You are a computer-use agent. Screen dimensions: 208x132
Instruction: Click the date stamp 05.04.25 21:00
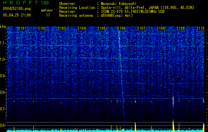pos(17,15)
